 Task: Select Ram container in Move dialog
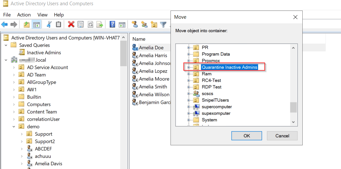pos(207,74)
